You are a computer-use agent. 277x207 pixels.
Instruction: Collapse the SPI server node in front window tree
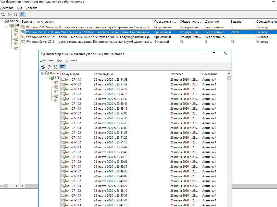point(47,78)
